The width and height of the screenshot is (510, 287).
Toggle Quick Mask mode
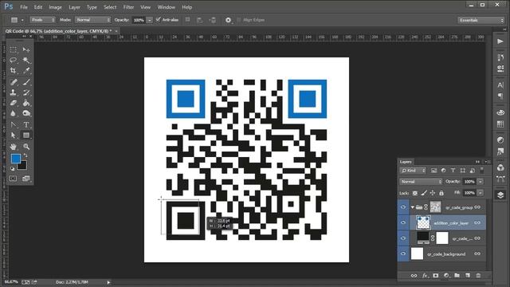pos(13,179)
